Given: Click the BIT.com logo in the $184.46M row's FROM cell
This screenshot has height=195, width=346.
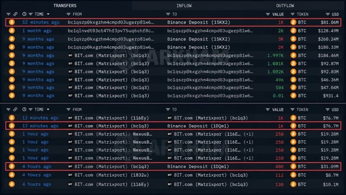Looking at the screenshot, I should (70, 56).
